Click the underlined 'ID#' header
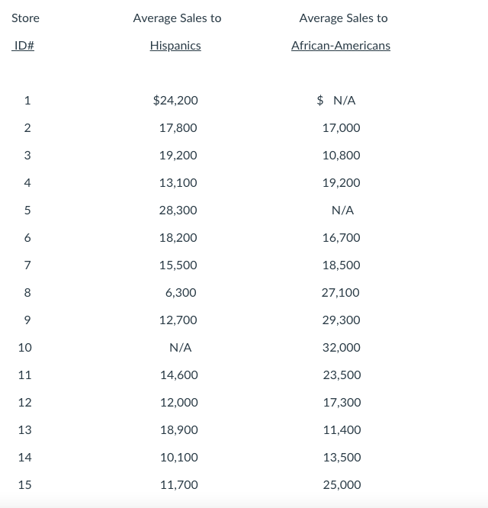488x508 pixels. [x=24, y=46]
